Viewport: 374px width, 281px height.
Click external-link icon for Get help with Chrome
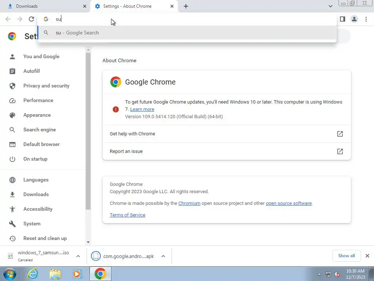[x=340, y=134]
